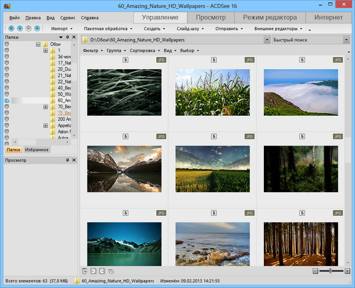Pin the Папки panel with pushpin icon
The image size is (355, 288).
point(67,37)
